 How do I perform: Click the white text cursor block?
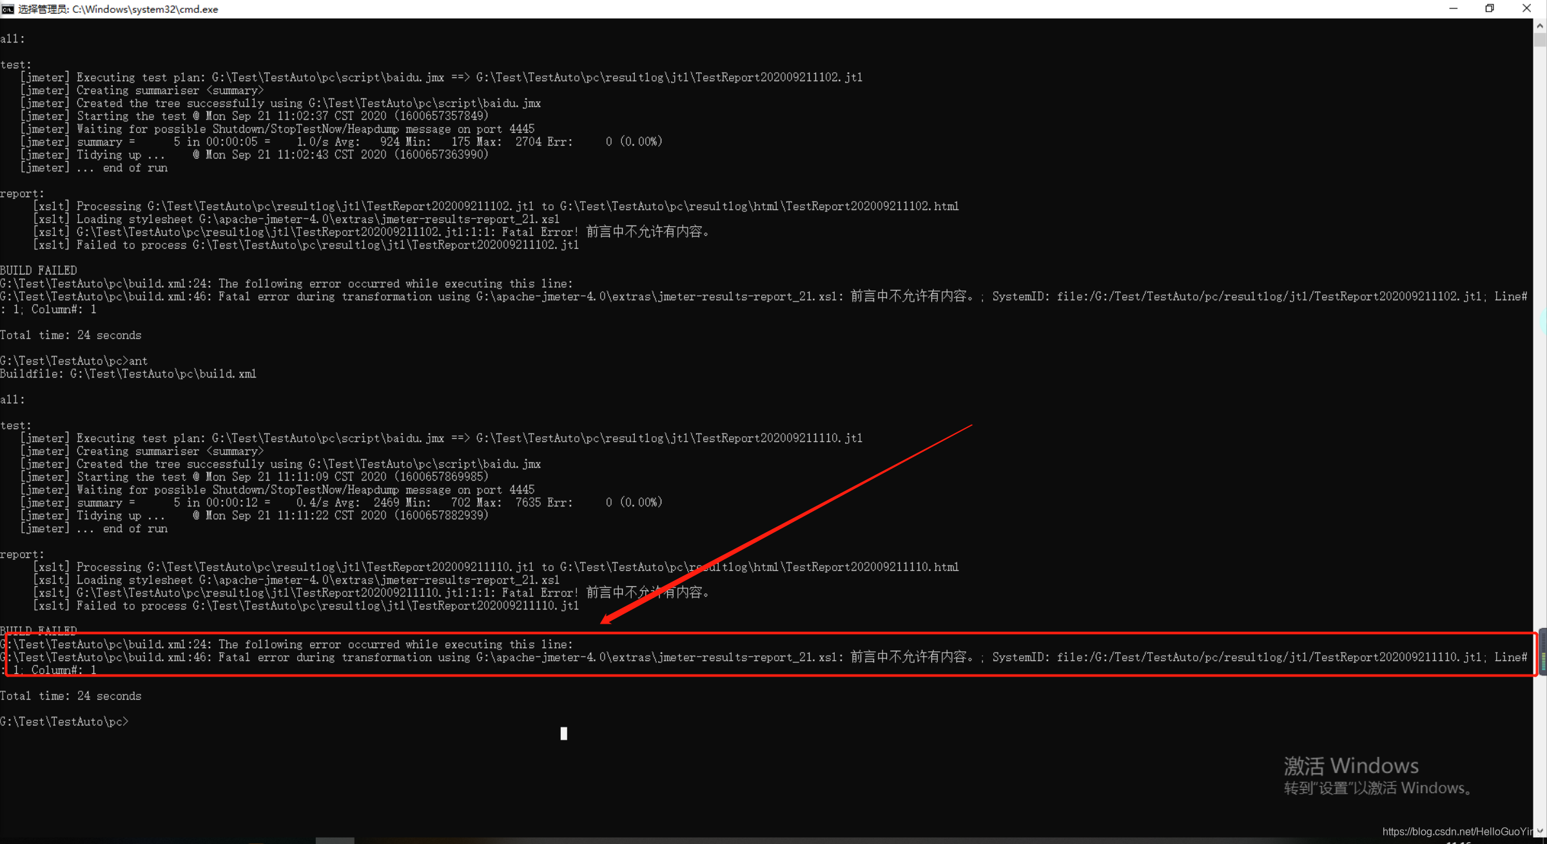564,733
